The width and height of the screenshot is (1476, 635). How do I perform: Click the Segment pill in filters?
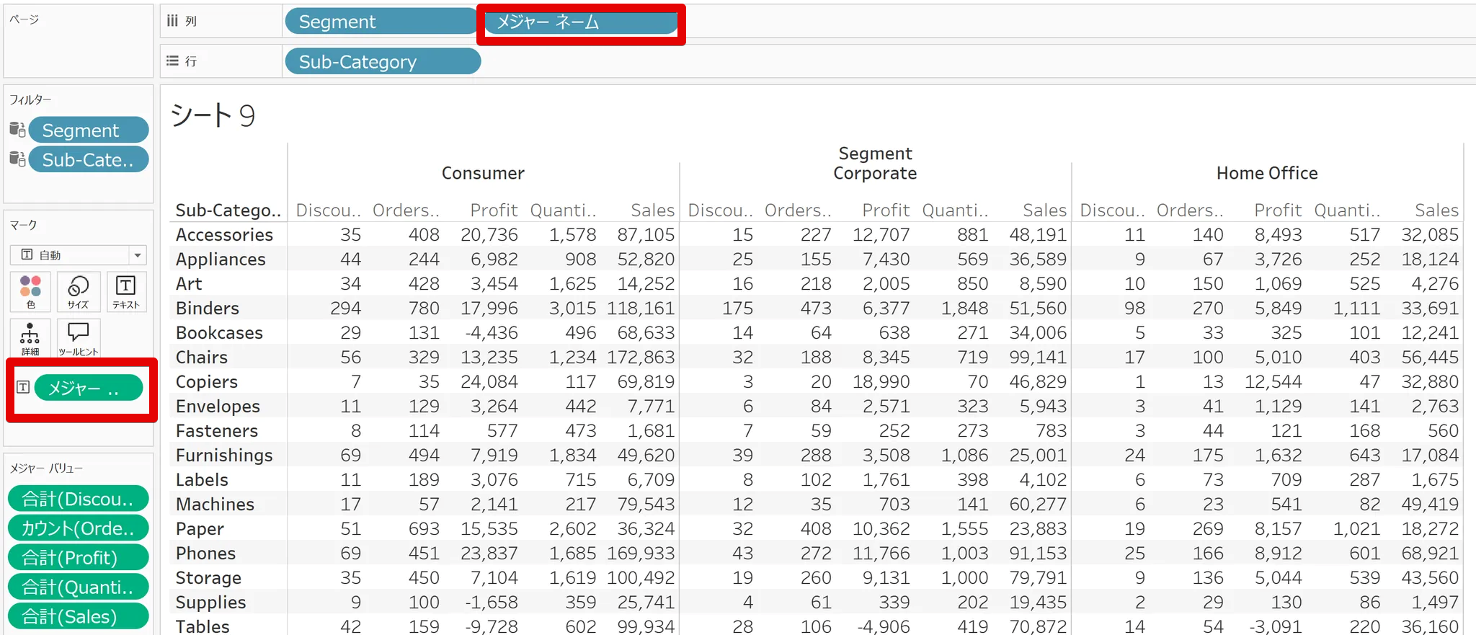pyautogui.click(x=89, y=130)
